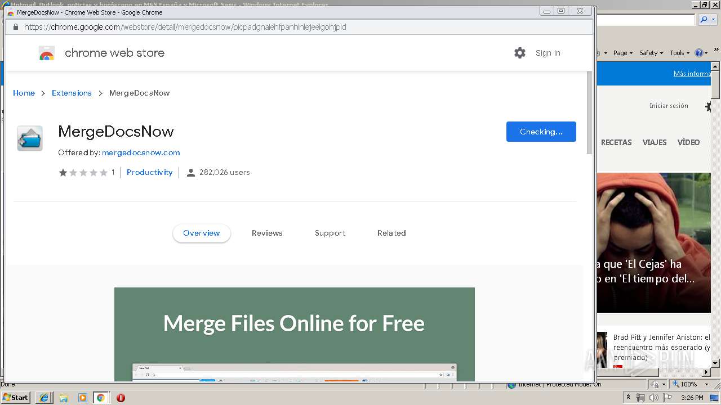Open Windows Explorer folder in taskbar
Image resolution: width=721 pixels, height=405 pixels.
tap(63, 398)
